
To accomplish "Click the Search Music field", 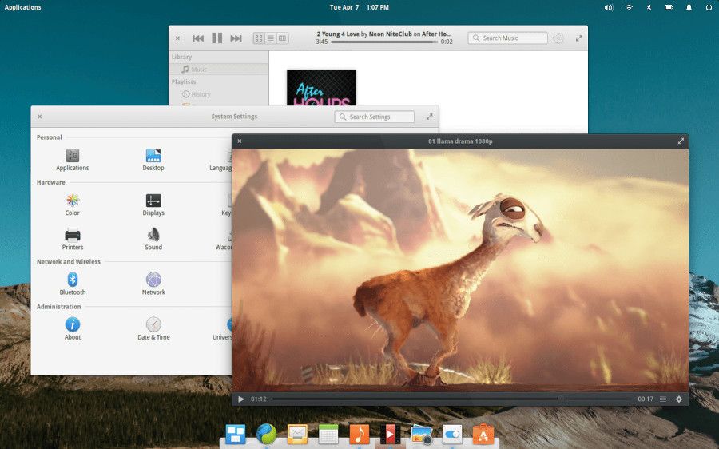I will point(507,38).
